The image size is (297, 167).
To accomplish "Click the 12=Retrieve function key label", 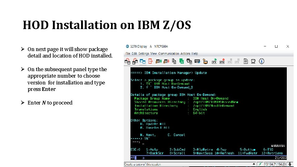I will 272,153.
